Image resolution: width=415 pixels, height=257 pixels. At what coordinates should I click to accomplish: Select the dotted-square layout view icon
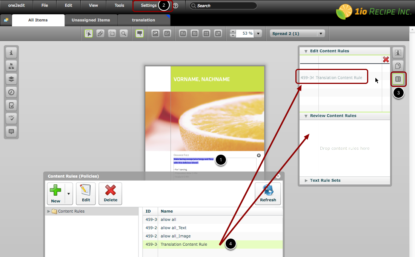218,33
